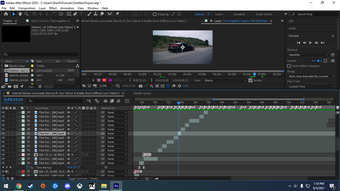Click the red label swatch of layer 37
Screen dimensions: 340x191
[x=23, y=172]
